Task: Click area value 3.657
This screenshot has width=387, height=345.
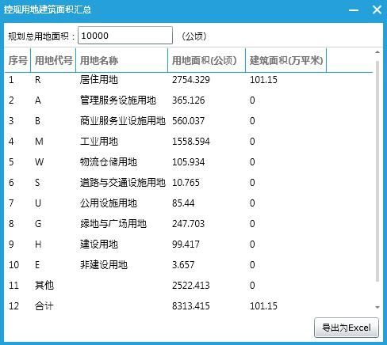Action: tap(183, 265)
